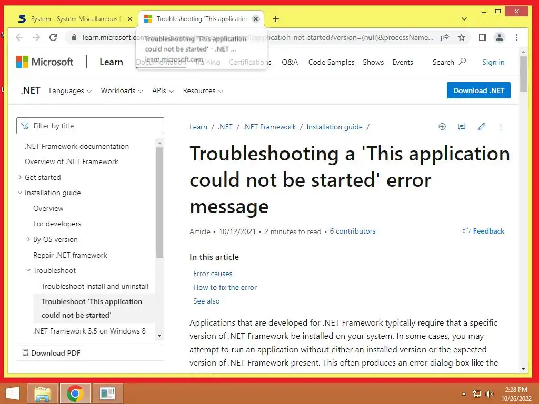The image size is (539, 404).
Task: Click the browser forward arrow
Action: (36, 37)
